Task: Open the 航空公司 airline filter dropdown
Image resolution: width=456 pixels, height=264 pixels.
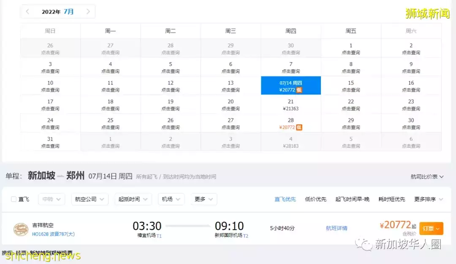Action: [x=89, y=199]
